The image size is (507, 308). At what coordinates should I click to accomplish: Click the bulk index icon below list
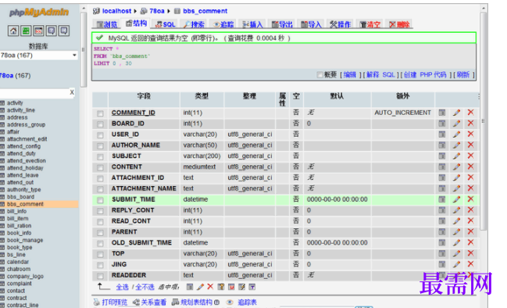[x=241, y=287]
